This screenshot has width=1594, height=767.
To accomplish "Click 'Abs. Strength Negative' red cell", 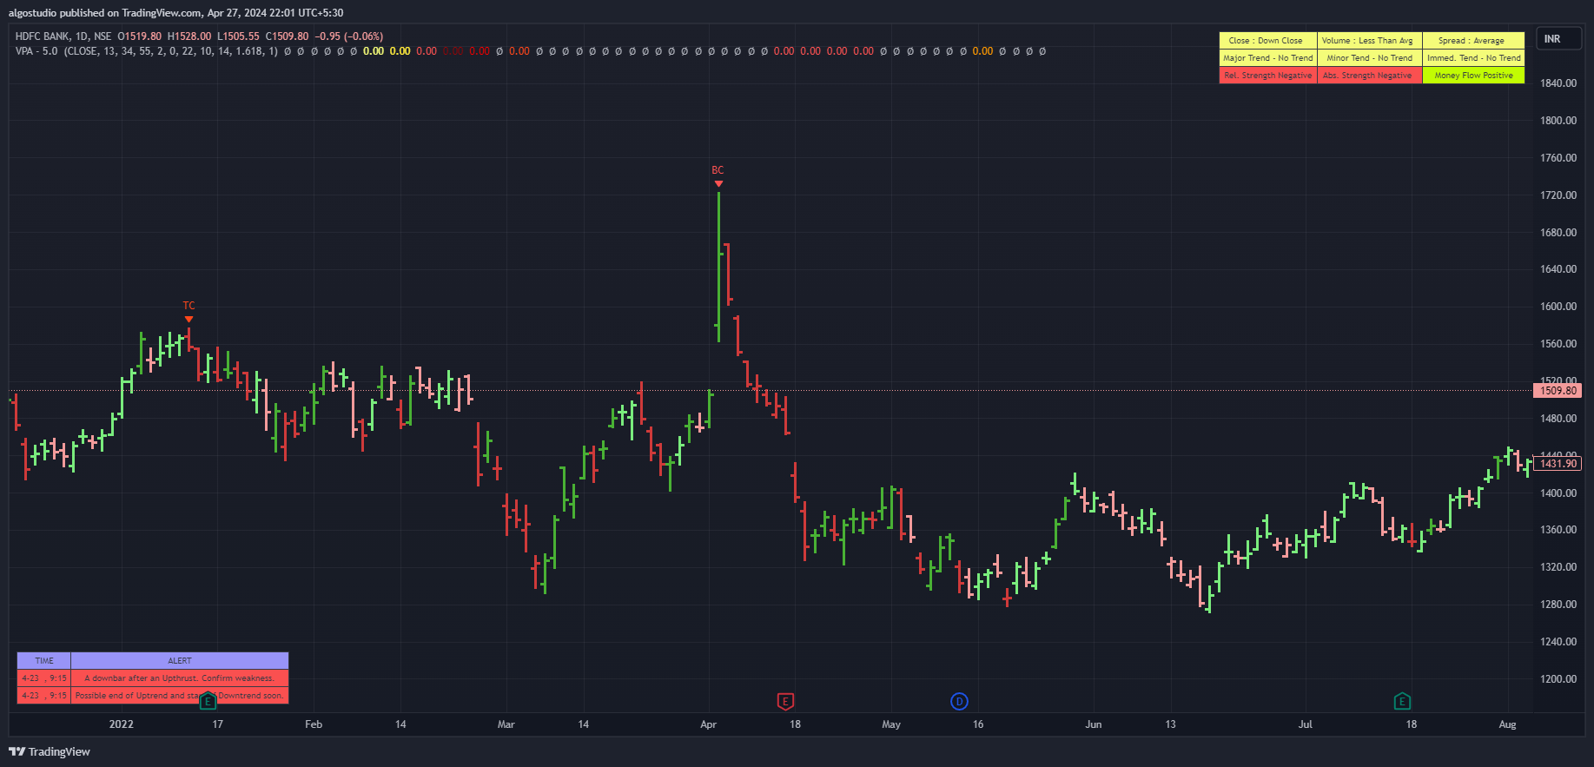I will 1369,76.
